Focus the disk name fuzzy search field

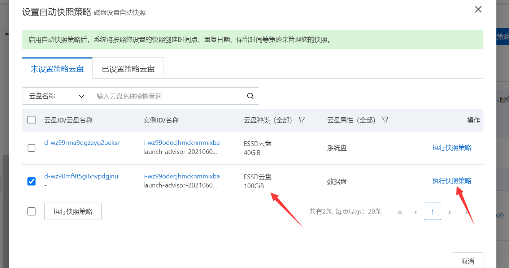click(x=165, y=96)
